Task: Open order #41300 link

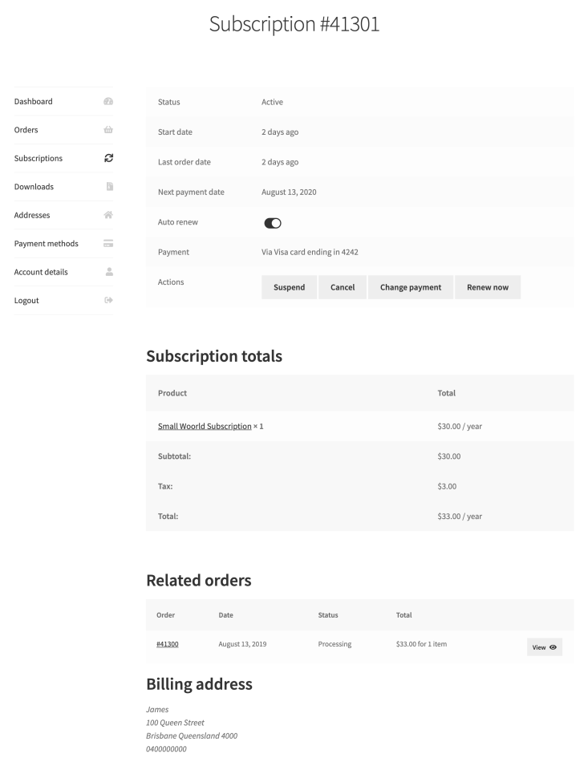Action: tap(167, 644)
